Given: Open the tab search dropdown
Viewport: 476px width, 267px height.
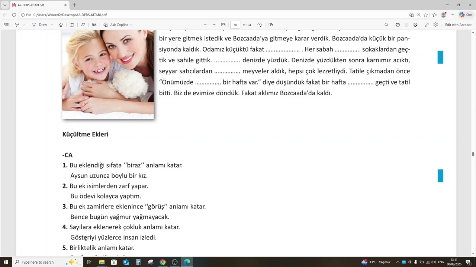Looking at the screenshot, I should [x=5, y=5].
